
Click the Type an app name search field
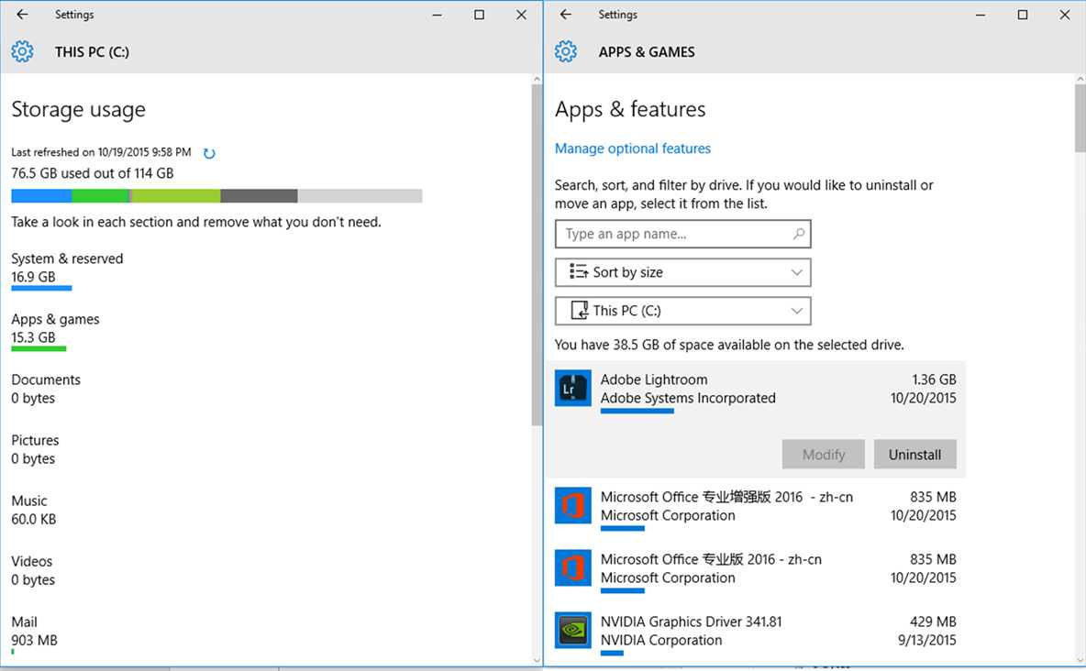click(x=683, y=234)
